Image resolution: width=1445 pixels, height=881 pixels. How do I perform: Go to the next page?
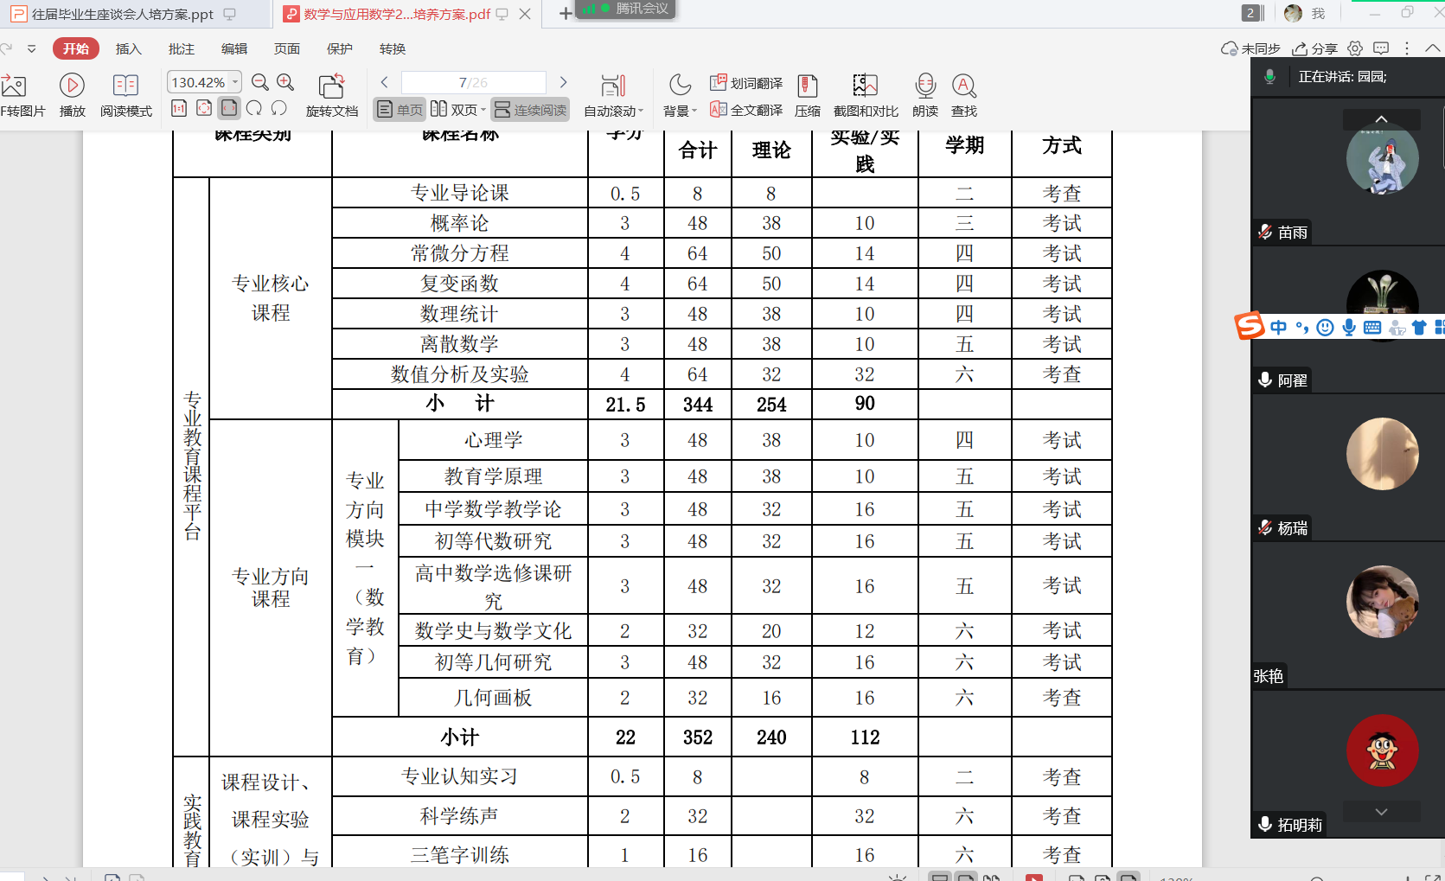[563, 82]
